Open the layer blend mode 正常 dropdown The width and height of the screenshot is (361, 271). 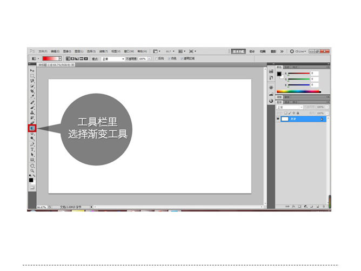[x=289, y=107]
